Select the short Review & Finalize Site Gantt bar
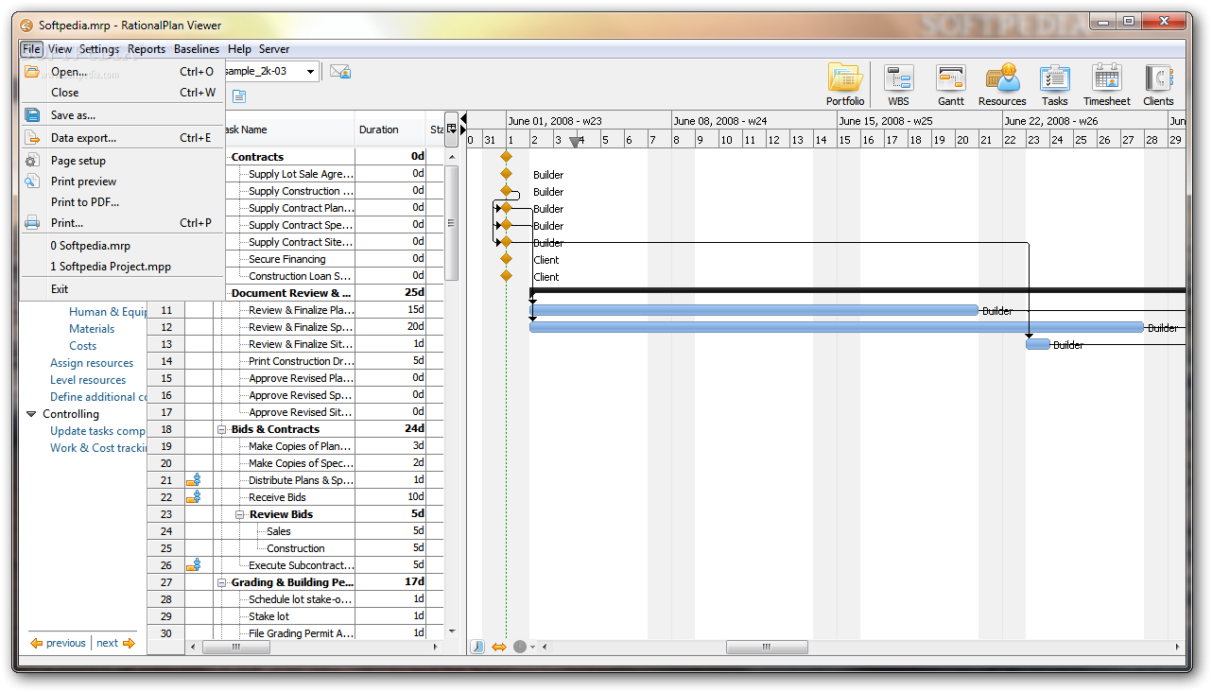Image resolution: width=1212 pixels, height=692 pixels. click(x=1038, y=344)
